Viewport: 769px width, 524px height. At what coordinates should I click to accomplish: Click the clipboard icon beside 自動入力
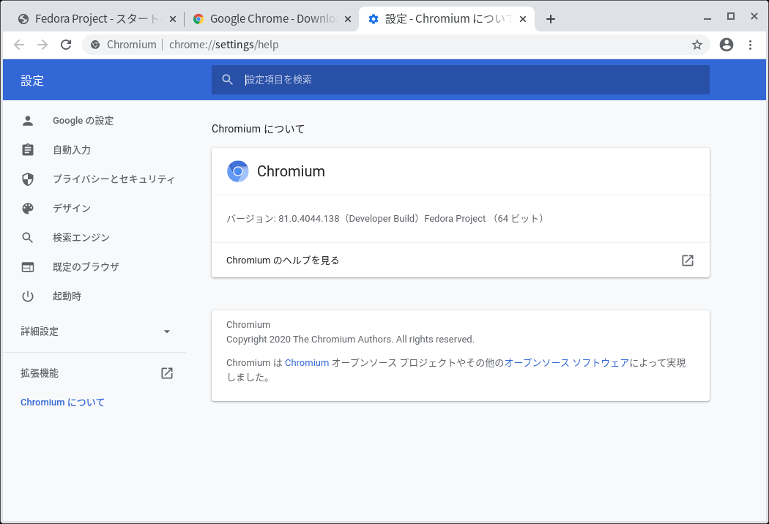[28, 149]
